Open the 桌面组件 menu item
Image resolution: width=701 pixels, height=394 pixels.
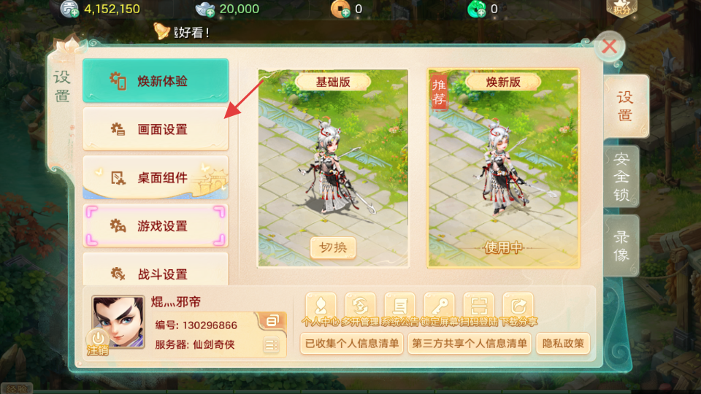pos(156,177)
